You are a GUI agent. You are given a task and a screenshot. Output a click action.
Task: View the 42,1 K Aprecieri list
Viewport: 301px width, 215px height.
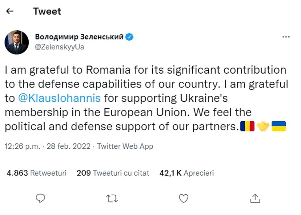click(x=187, y=173)
